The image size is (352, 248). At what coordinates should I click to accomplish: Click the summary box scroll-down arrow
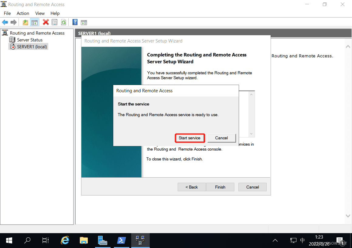251,134
